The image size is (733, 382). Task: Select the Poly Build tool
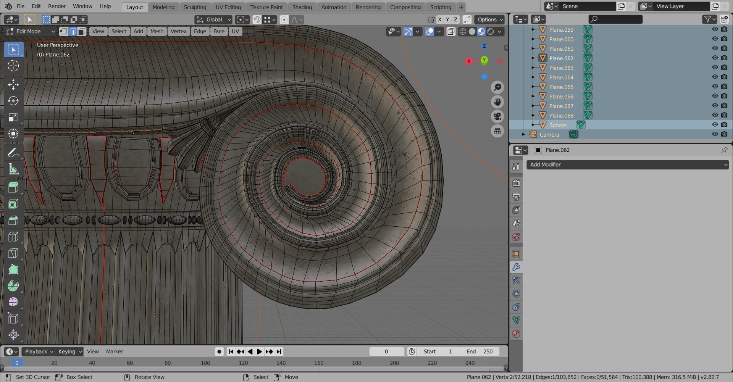point(13,269)
